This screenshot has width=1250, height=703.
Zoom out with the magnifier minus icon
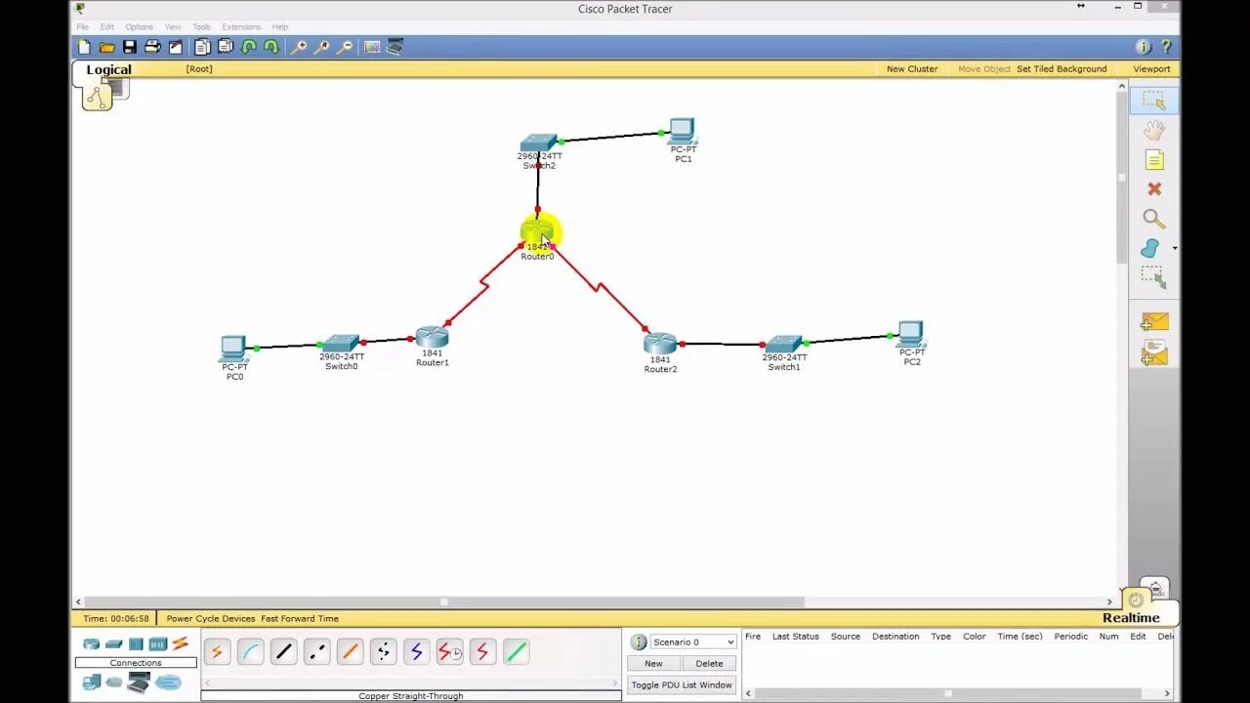click(345, 47)
